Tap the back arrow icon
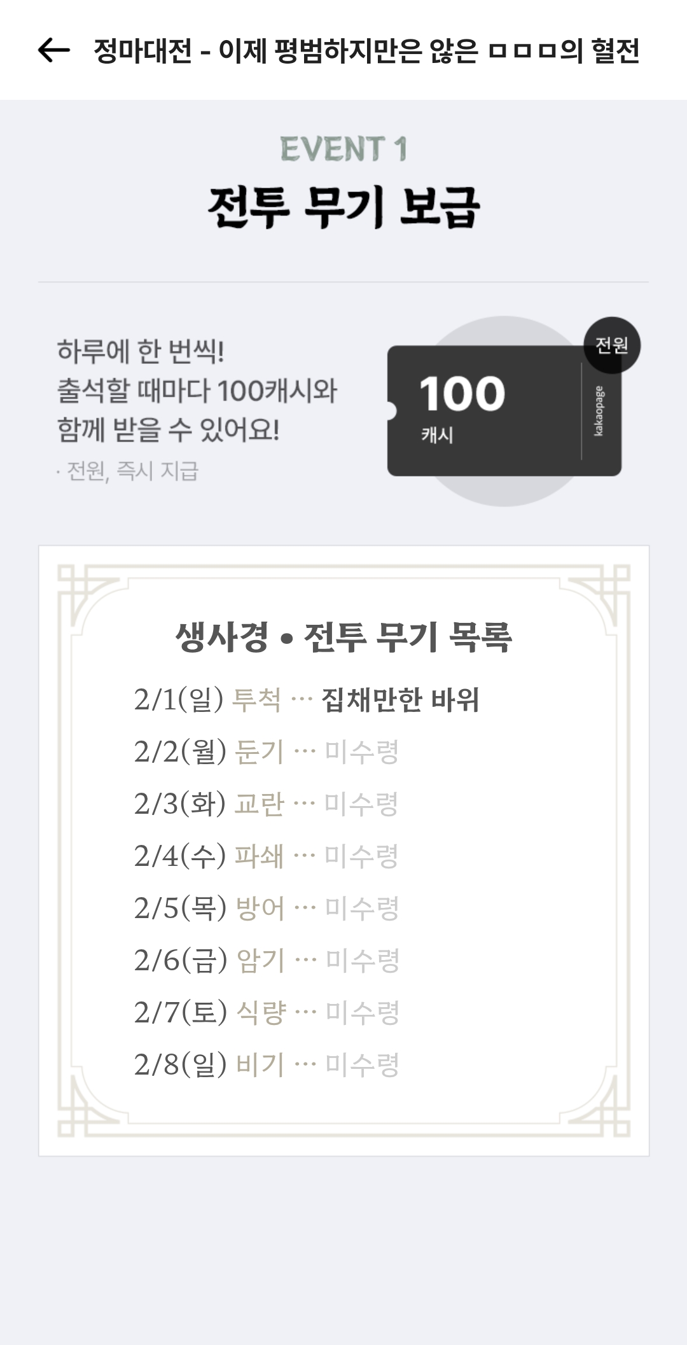Viewport: 687px width, 1345px height. pyautogui.click(x=53, y=50)
